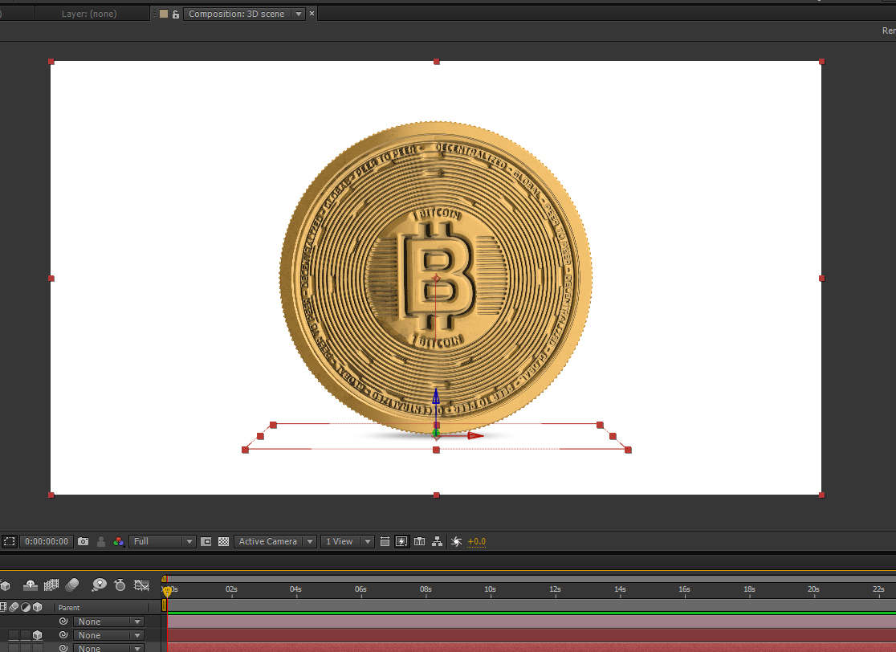Toggle the transparency grid
896x652 pixels.
coord(222,541)
